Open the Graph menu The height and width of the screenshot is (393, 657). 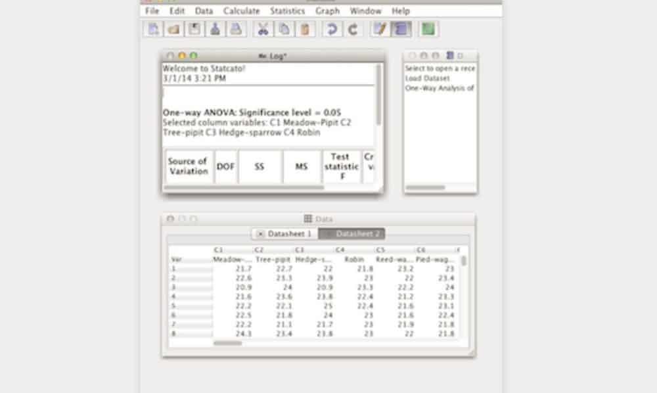[327, 11]
